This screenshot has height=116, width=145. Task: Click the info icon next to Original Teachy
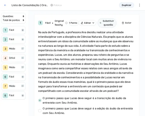click(x=66, y=23)
